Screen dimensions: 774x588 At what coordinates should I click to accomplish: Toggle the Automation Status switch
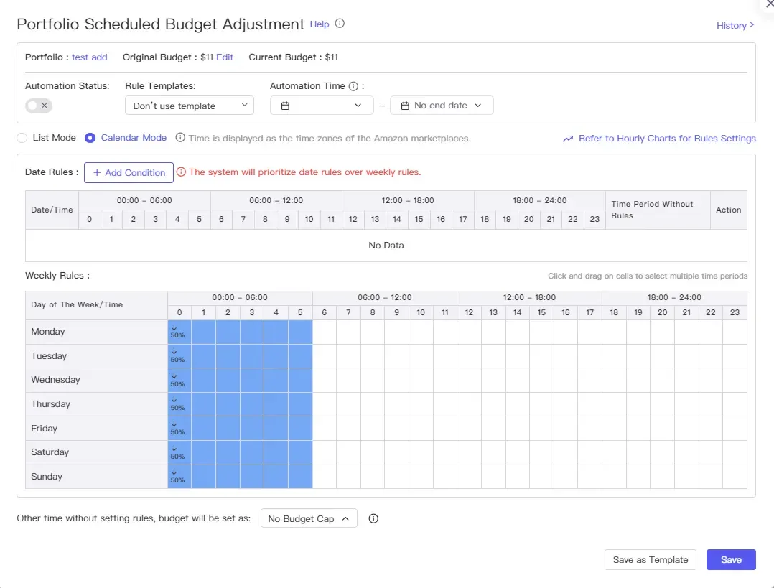point(39,105)
